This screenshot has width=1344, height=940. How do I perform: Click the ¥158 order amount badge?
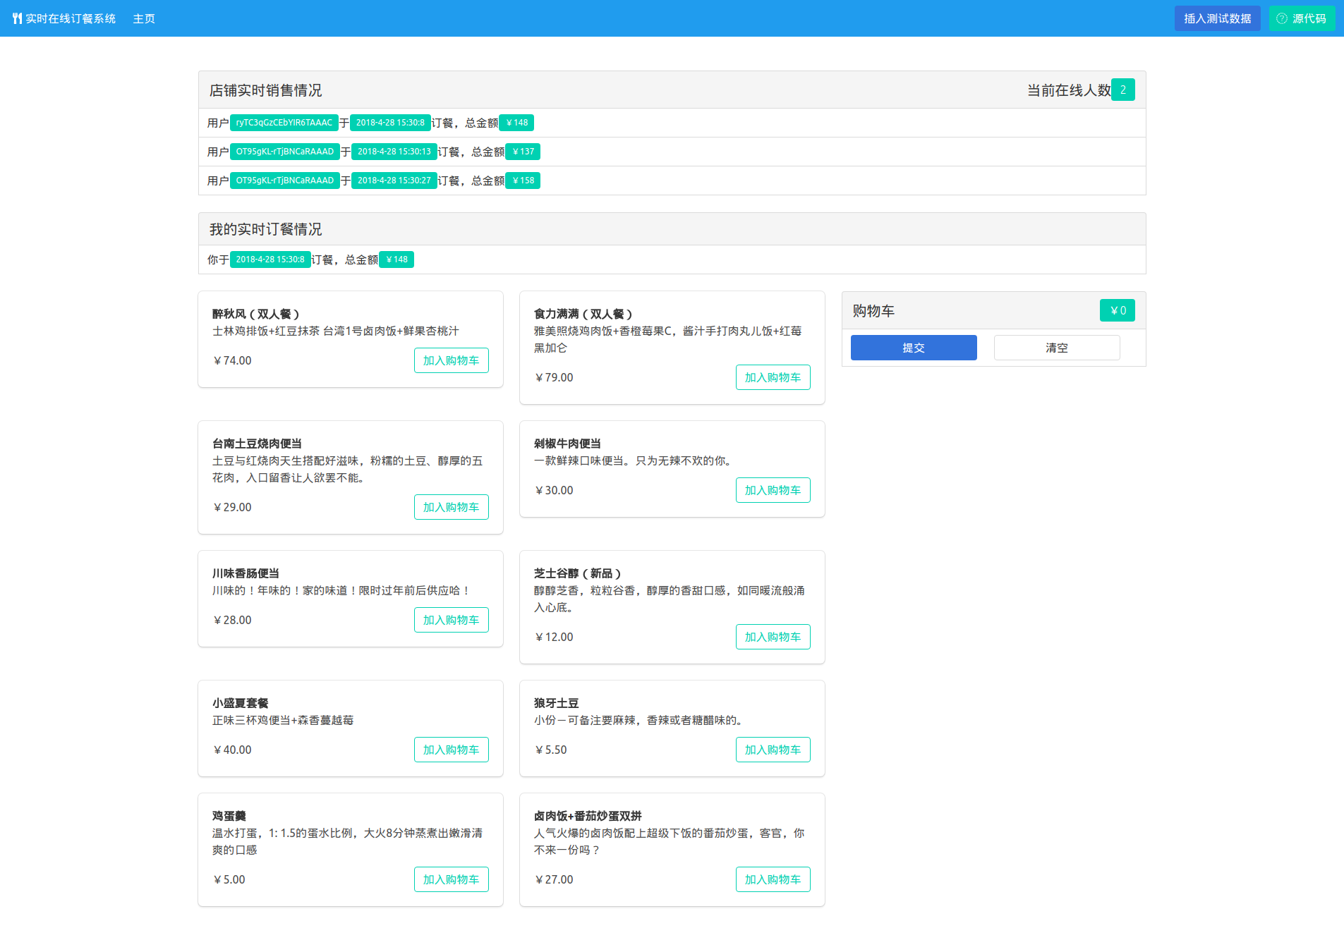(523, 181)
